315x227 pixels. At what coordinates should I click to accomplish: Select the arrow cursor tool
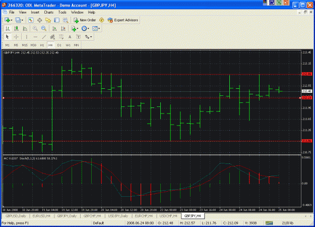tap(8, 37)
